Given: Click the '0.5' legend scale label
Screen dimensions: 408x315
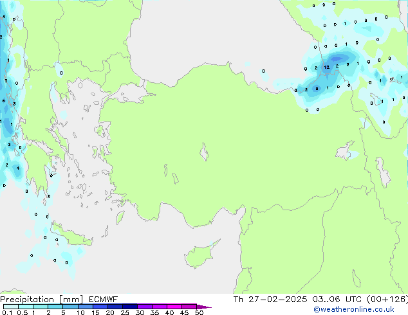Looking at the screenshot, I should point(22,312).
